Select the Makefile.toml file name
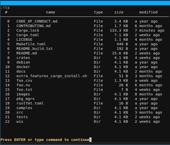The height and width of the screenshot is (145, 170). pos(31,44)
